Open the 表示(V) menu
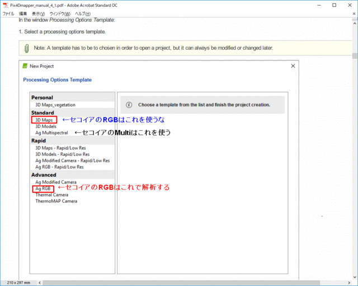The width and height of the screenshot is (358, 286). point(38,13)
